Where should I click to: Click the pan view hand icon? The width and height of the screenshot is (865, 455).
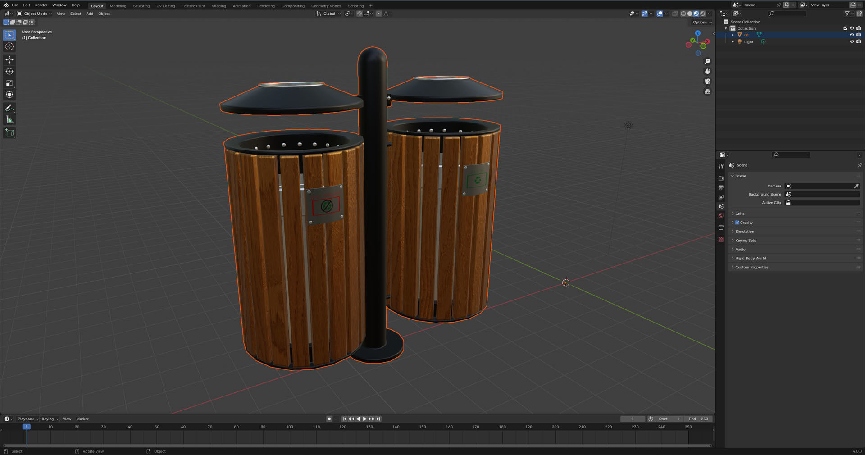(x=707, y=71)
